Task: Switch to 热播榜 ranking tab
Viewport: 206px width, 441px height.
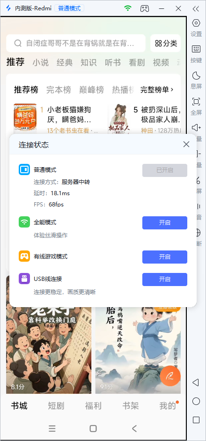Action: tap(123, 90)
